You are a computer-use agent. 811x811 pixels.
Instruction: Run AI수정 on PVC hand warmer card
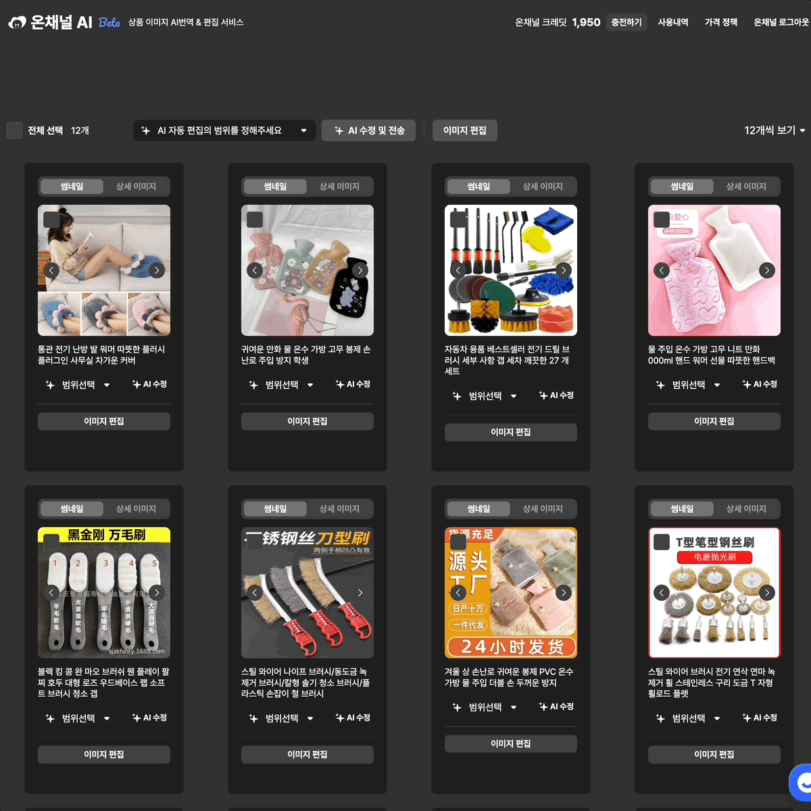[556, 706]
